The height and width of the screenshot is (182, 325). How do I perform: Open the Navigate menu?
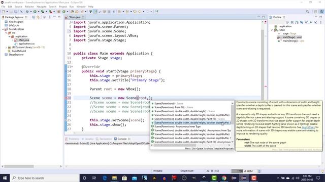[42, 7]
